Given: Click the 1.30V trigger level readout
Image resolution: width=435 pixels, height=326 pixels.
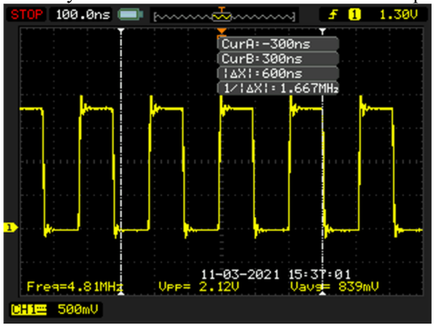Looking at the screenshot, I should pyautogui.click(x=399, y=15).
